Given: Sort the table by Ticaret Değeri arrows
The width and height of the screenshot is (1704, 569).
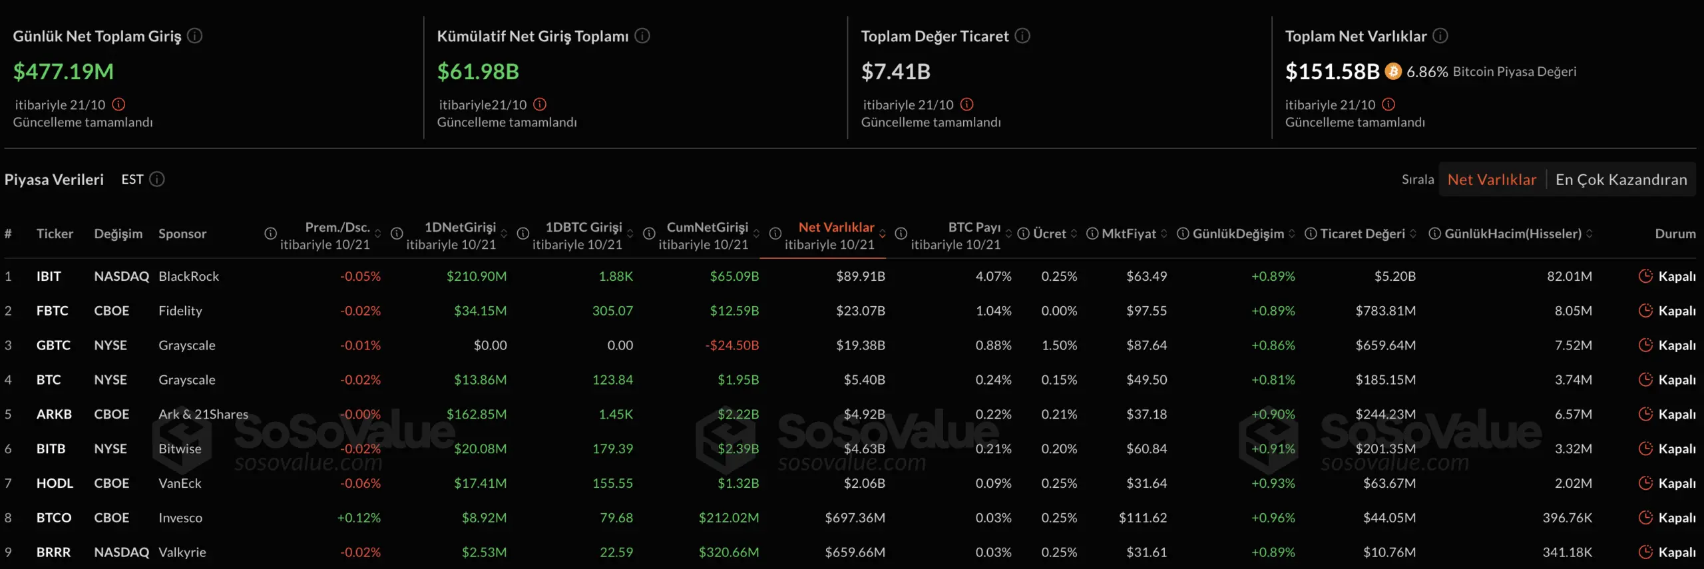Looking at the screenshot, I should [x=1413, y=234].
